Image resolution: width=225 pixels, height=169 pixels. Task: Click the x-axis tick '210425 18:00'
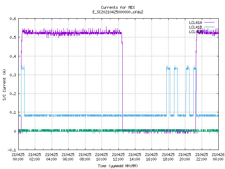click(x=168, y=157)
